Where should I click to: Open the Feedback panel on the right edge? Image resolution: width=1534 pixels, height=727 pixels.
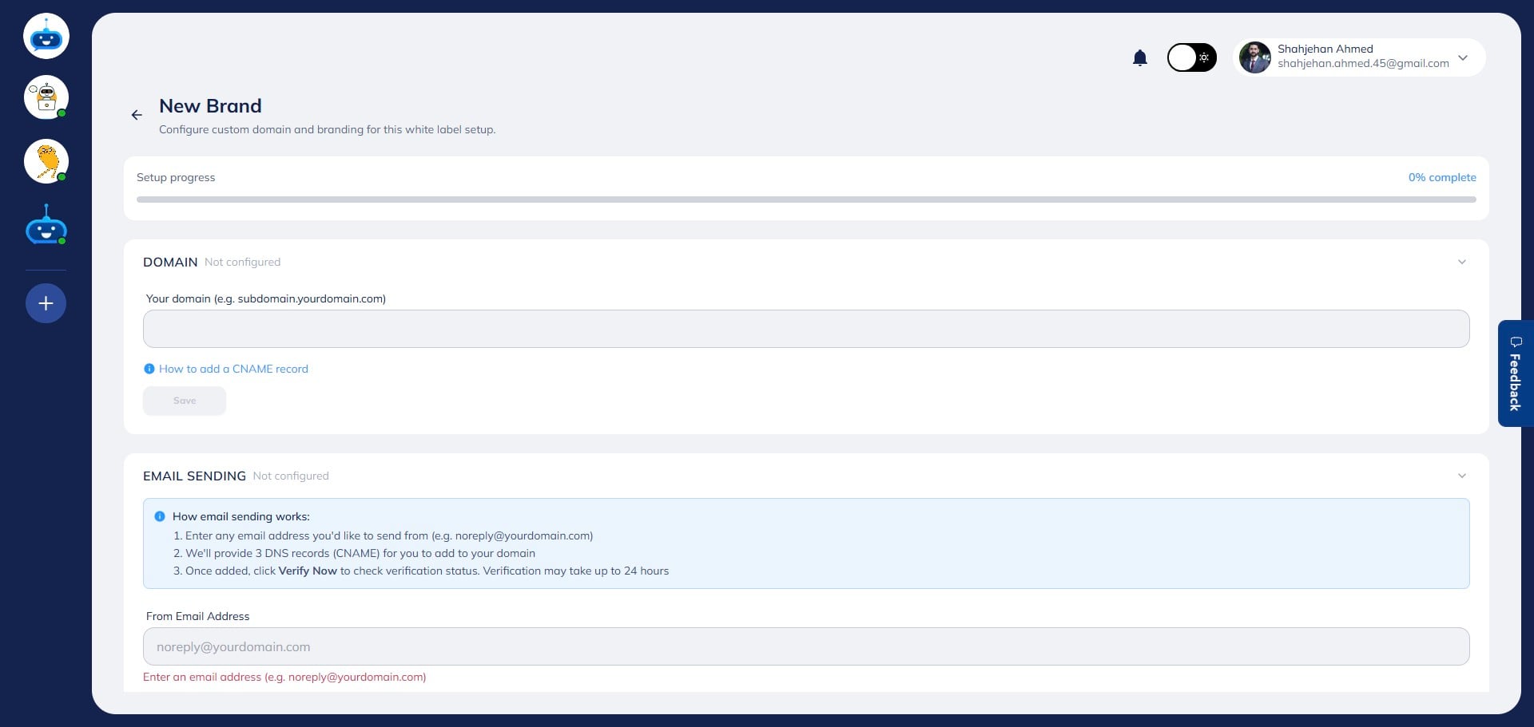[x=1515, y=373]
